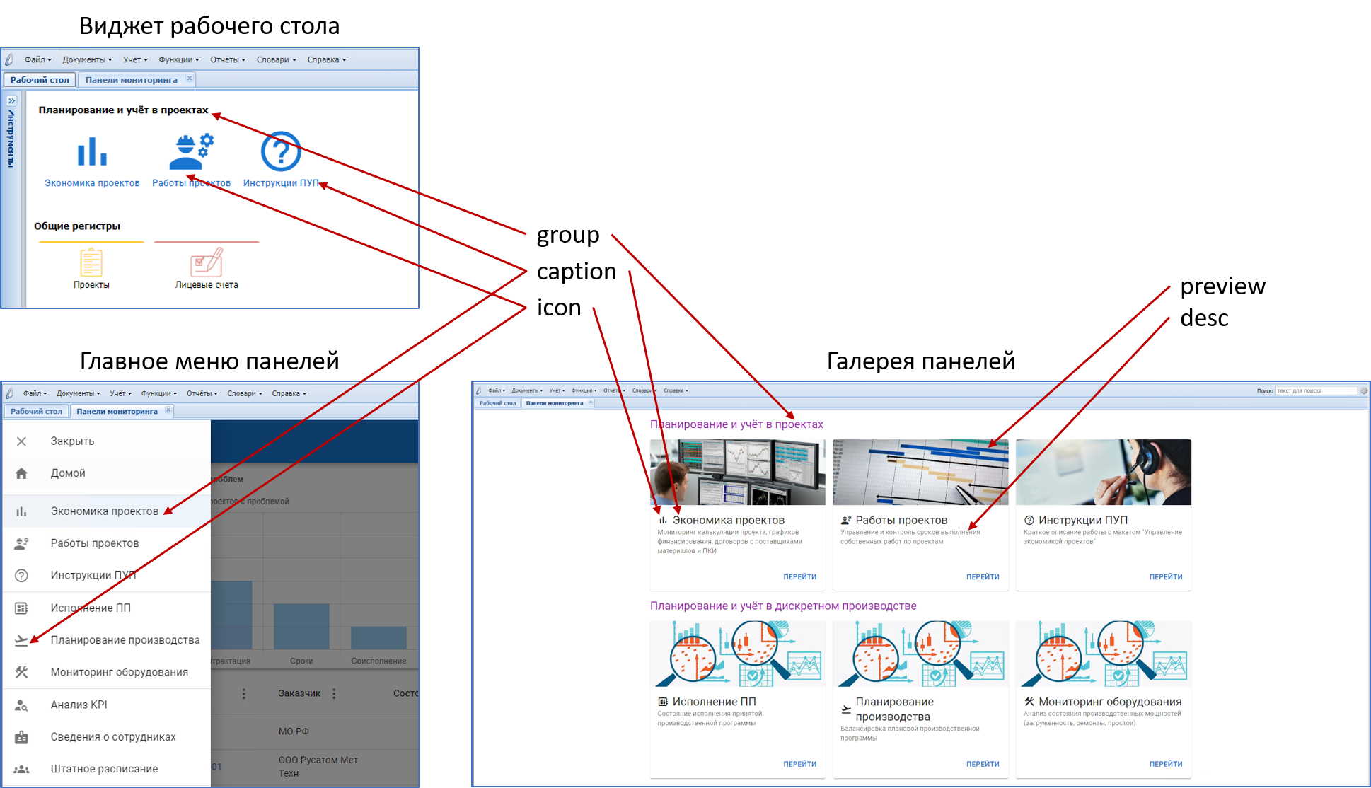Click ПЕРЕЙТИ under Мониторинг оборудования card

tap(1165, 764)
